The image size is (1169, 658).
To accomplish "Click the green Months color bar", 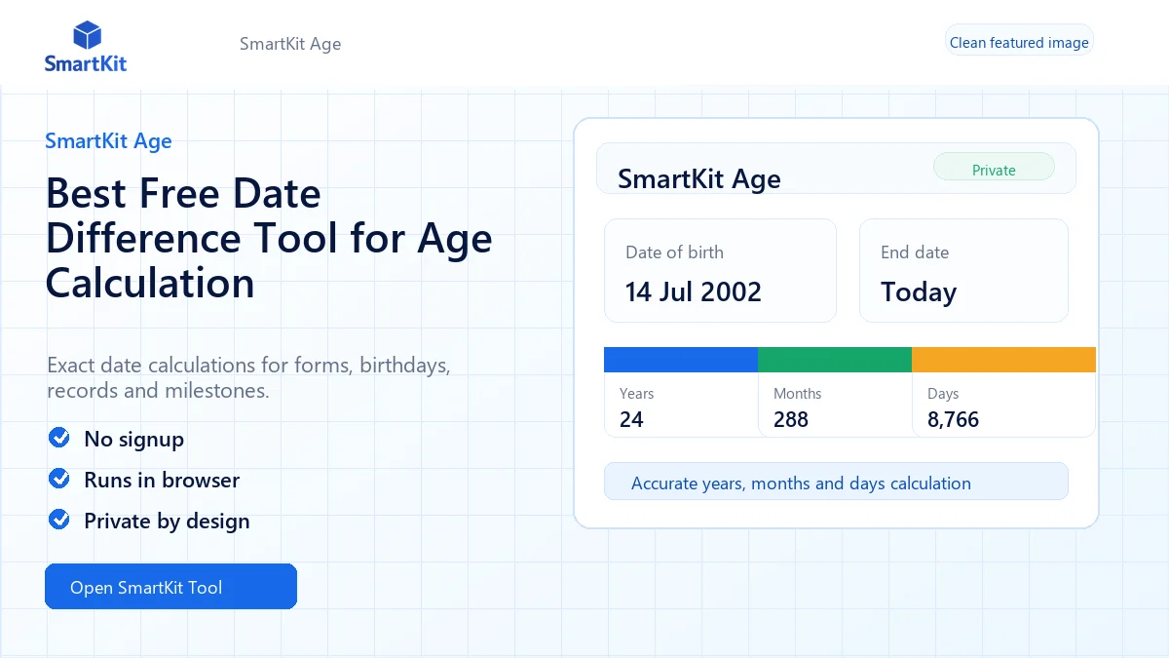I will coord(835,360).
